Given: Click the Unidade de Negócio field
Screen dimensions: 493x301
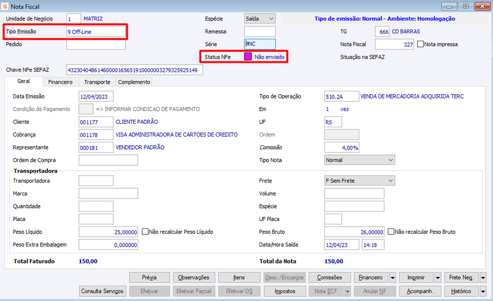Looking at the screenshot, I should [x=73, y=18].
